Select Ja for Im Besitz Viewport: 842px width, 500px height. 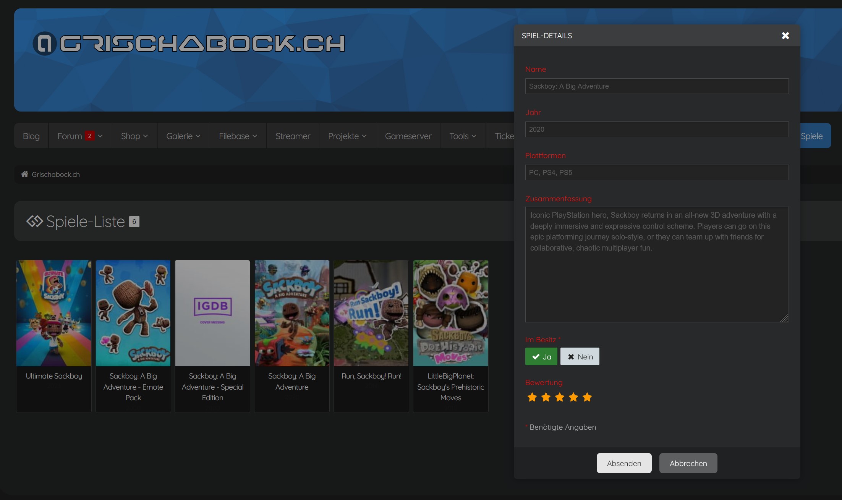pos(541,356)
